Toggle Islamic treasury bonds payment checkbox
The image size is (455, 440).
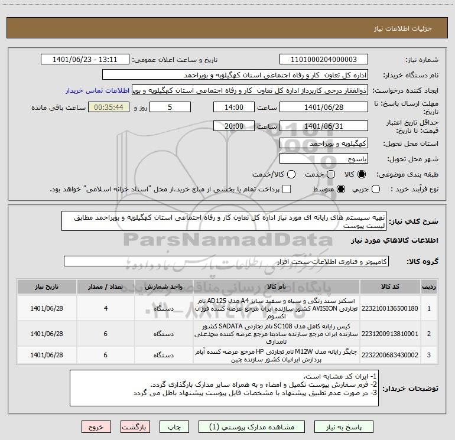pos(287,189)
